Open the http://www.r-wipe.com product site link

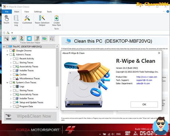coord(147,77)
